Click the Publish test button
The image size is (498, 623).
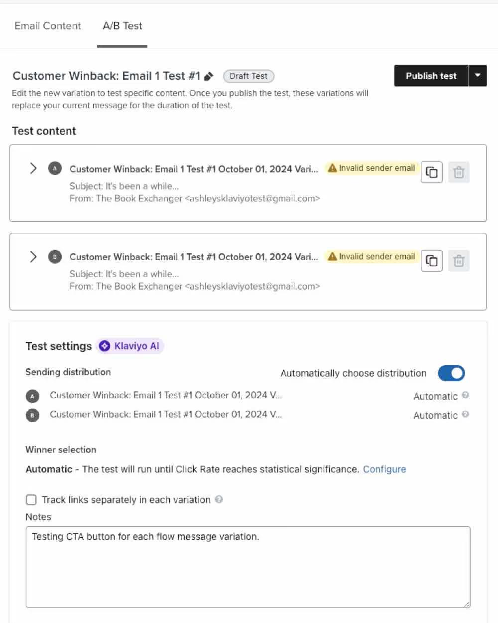coord(431,76)
